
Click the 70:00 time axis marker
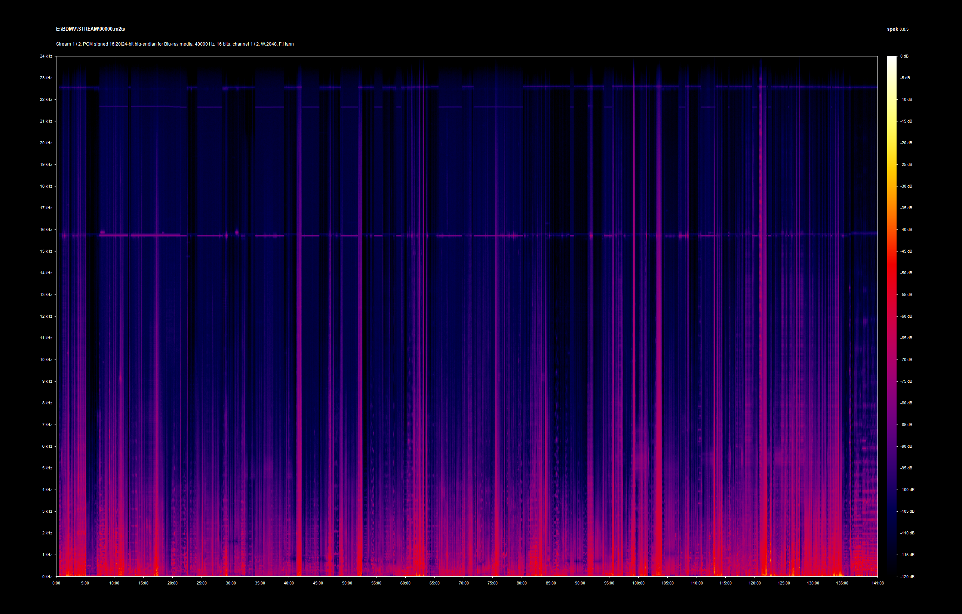463,583
